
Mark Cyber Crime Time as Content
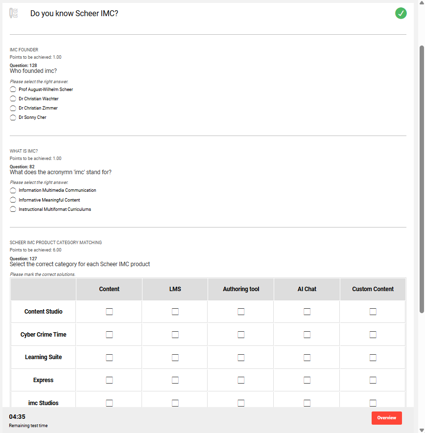coord(109,335)
